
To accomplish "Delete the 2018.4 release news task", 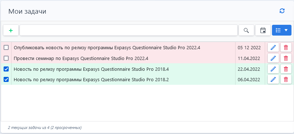I will (x=286, y=69).
